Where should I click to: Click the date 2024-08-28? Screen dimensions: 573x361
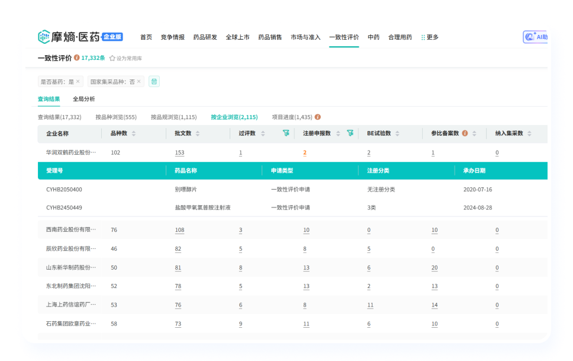pyautogui.click(x=478, y=207)
